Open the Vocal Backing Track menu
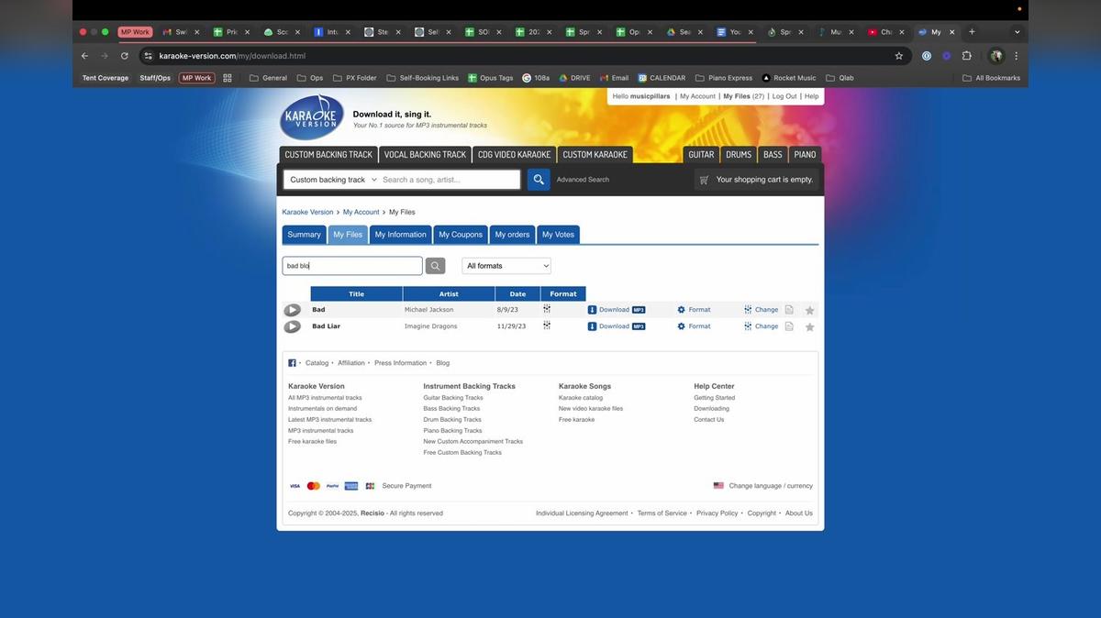The image size is (1101, 618). click(425, 155)
